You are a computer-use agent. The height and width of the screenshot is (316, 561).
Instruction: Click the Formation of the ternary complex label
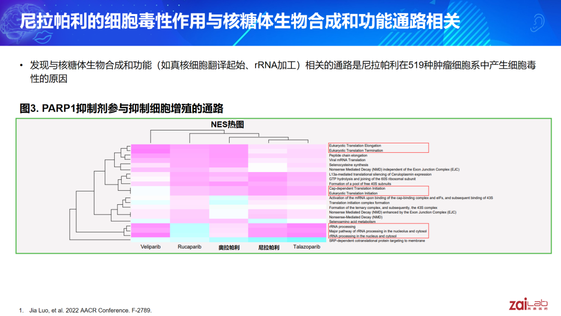click(x=383, y=207)
